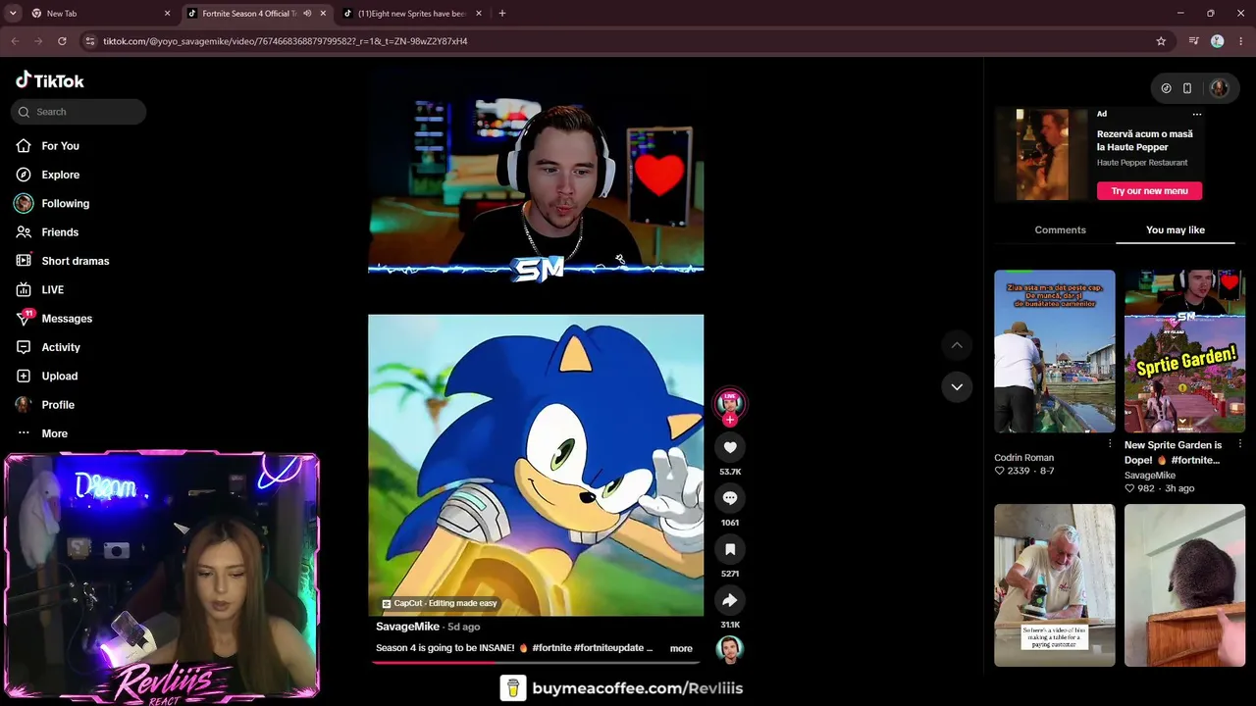Open the sound disc avatar below share
This screenshot has height=706, width=1256.
730,649
